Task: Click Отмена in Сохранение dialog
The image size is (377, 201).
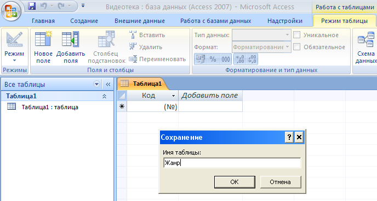Action: [281, 182]
